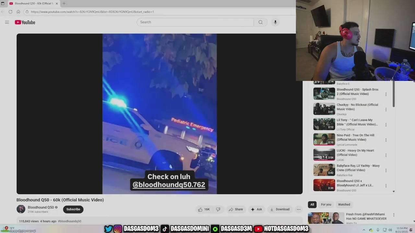The image size is (415, 233).
Task: Open Babyface Ray Wavy Crete video title
Action: [358, 168]
